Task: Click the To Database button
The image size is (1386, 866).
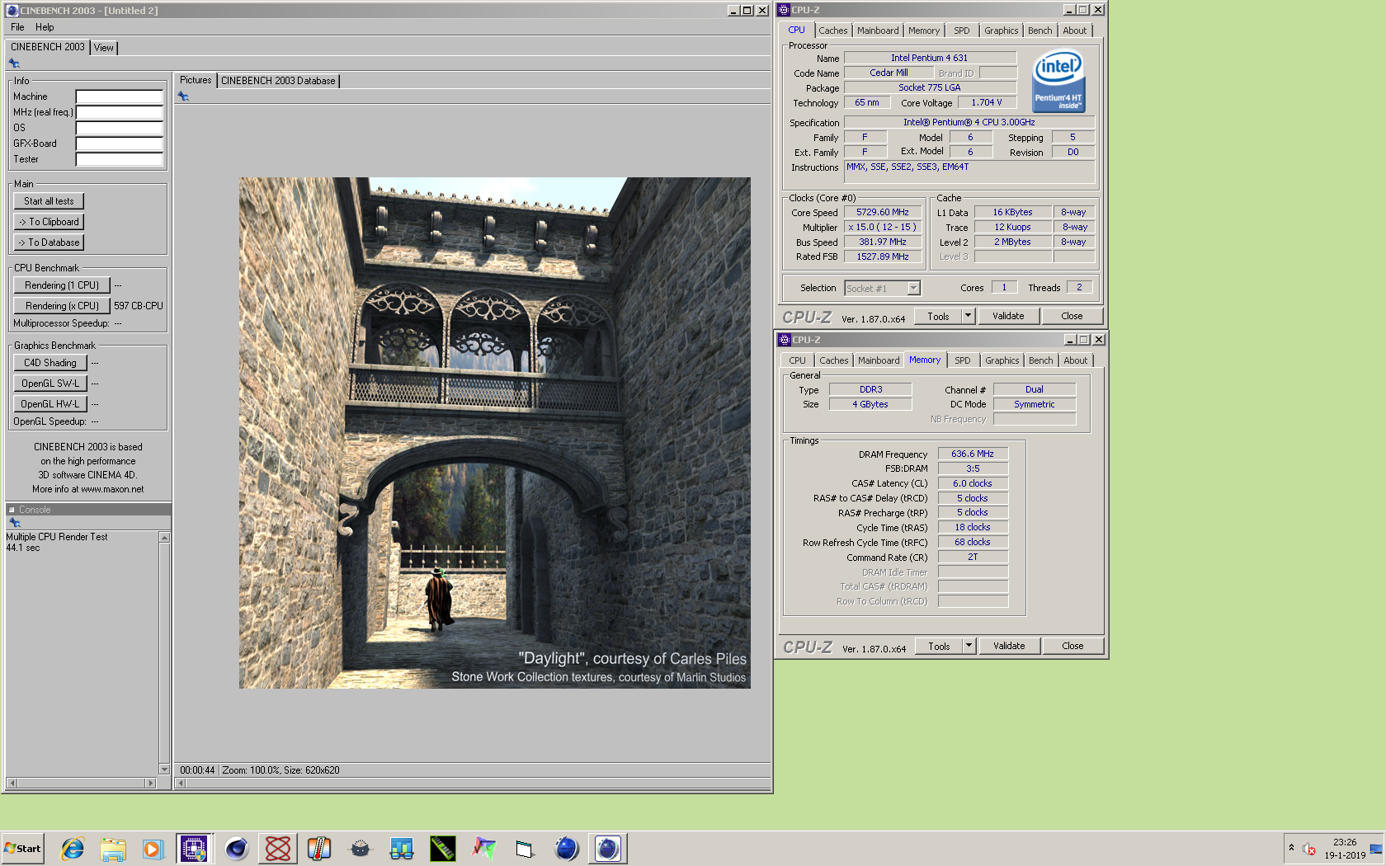Action: pyautogui.click(x=49, y=242)
